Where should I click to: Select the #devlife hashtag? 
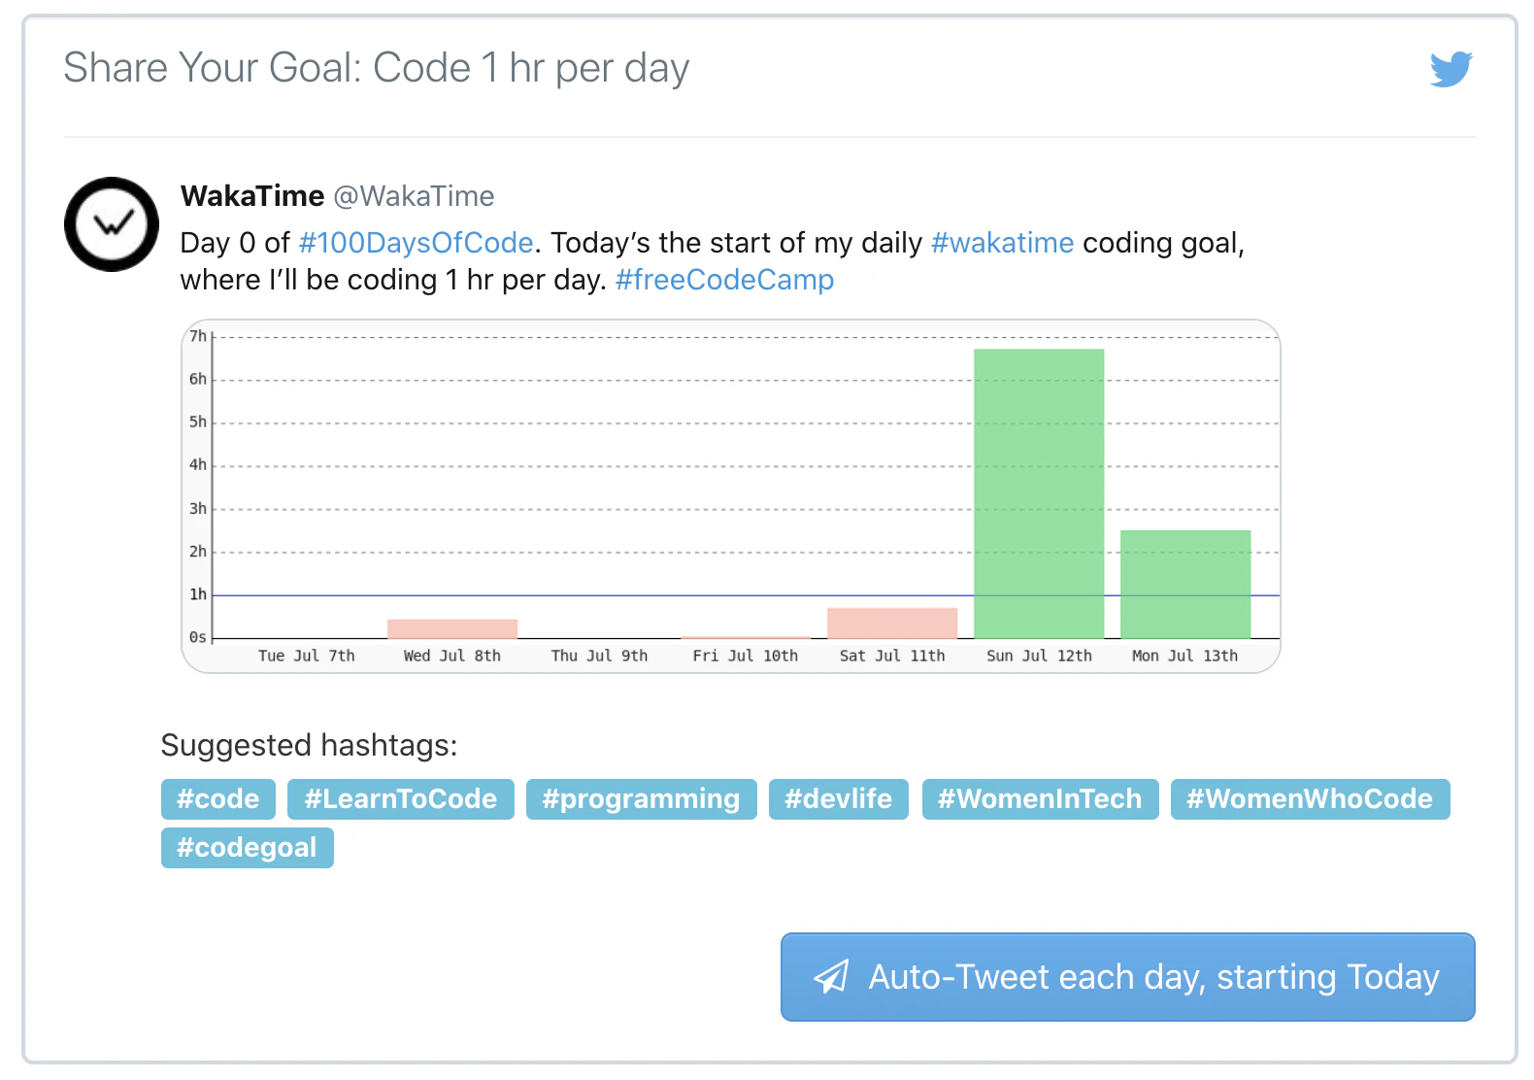click(838, 799)
